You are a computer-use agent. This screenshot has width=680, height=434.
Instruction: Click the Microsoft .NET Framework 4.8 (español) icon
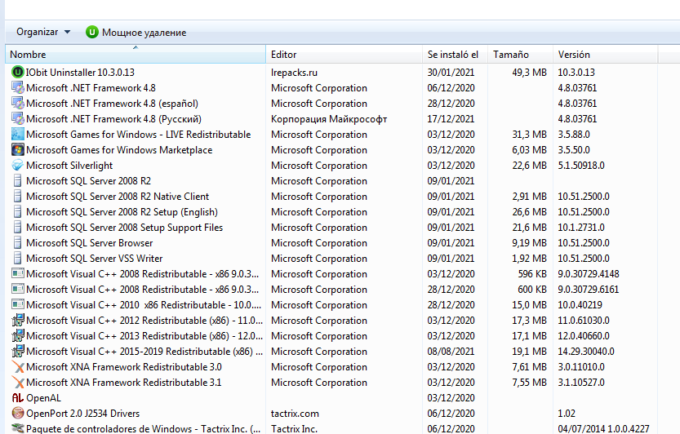[x=18, y=103]
